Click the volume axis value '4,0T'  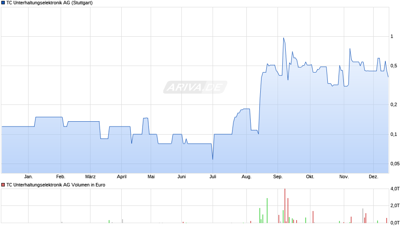tap(395, 189)
